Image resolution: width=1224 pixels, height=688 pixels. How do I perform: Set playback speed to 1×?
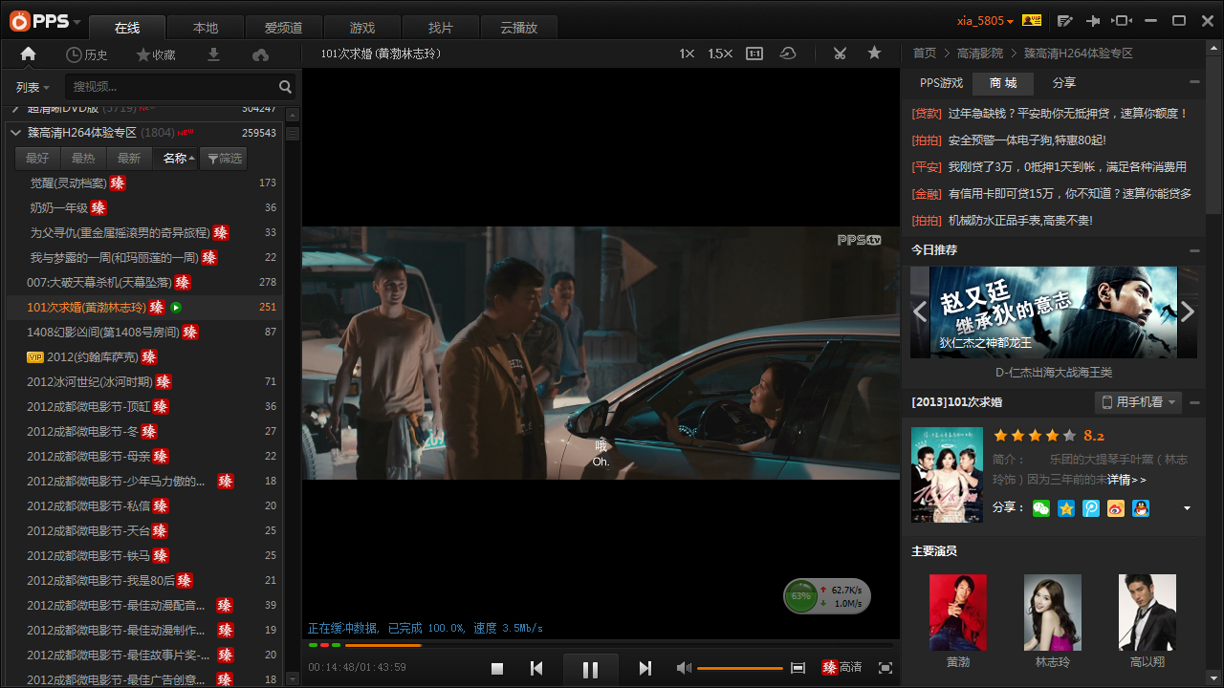pos(687,54)
